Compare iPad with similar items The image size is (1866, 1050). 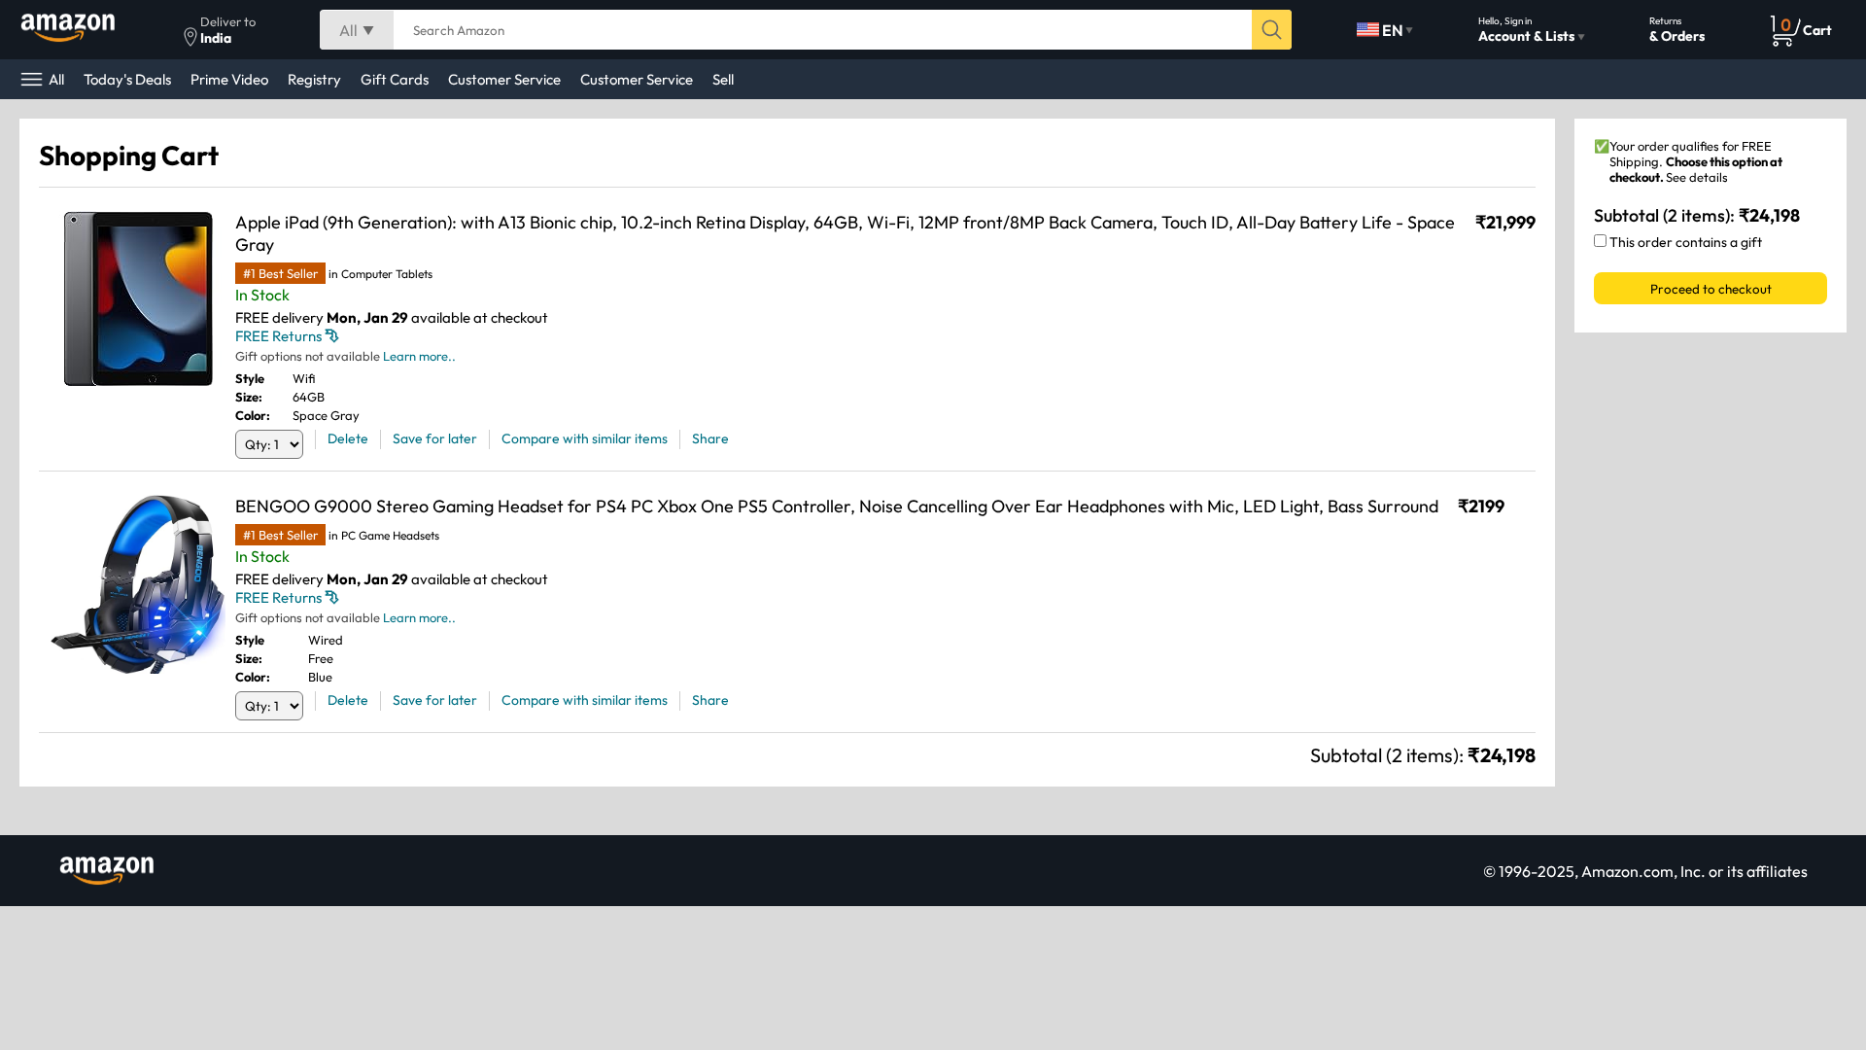pos(584,438)
